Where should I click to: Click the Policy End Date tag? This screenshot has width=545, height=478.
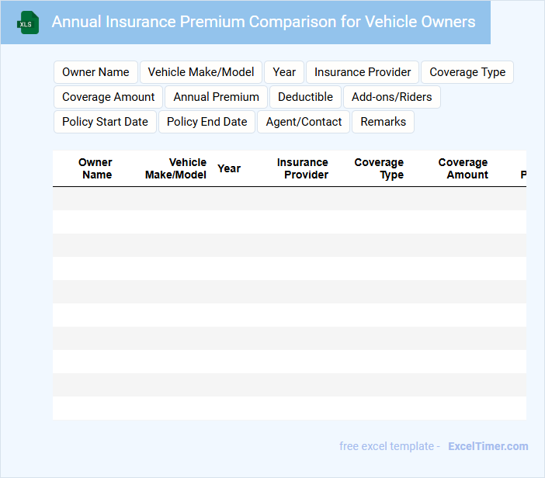tap(207, 122)
